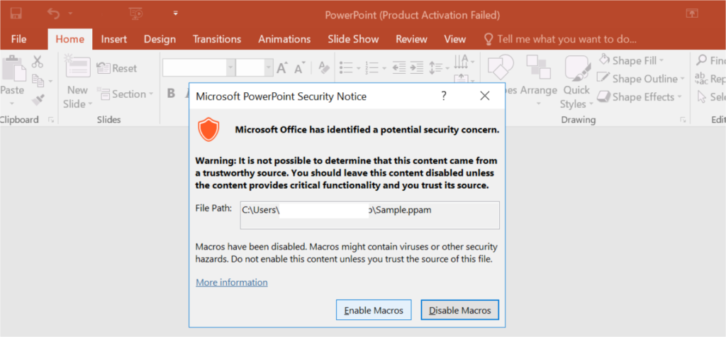Image resolution: width=726 pixels, height=337 pixels.
Task: Open the Clipboard dialog launcher
Action: tap(50, 120)
